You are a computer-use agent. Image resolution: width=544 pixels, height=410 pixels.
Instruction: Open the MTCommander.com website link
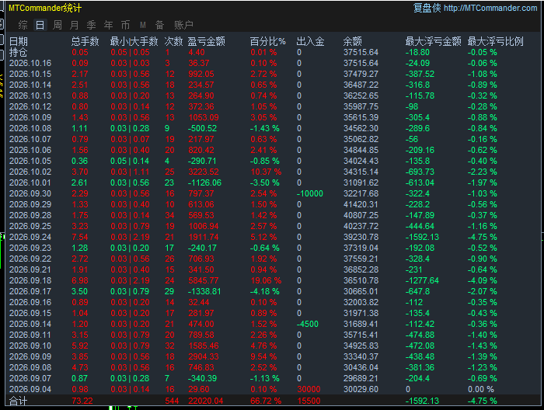pos(490,8)
